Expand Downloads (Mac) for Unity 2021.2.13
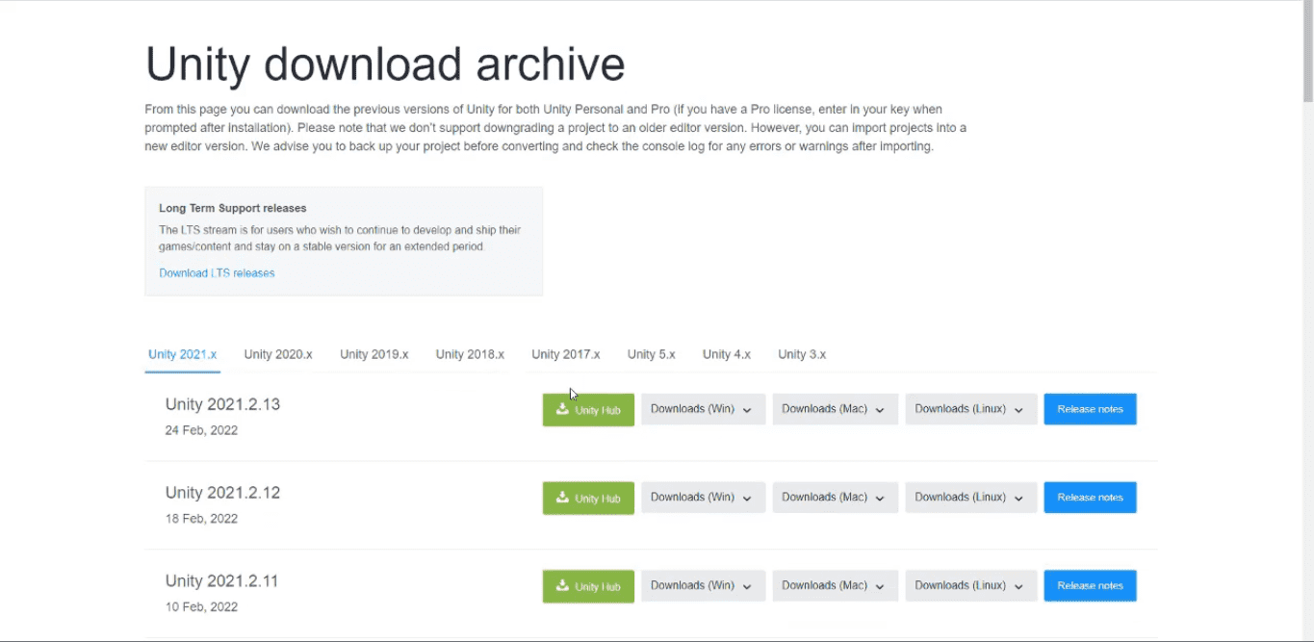Viewport: 1314px width, 642px height. click(836, 409)
